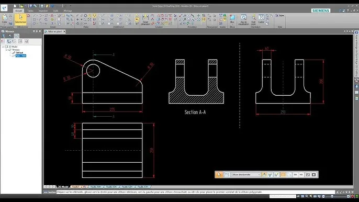Viewport: 359px width, 202px height.
Task: Open Clôture directionnelle dropdown
Action: coord(259,174)
